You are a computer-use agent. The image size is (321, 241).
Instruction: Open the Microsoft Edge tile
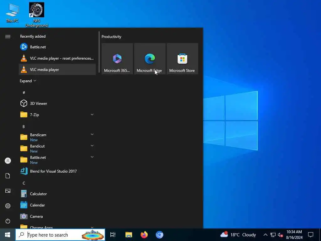pos(150,59)
